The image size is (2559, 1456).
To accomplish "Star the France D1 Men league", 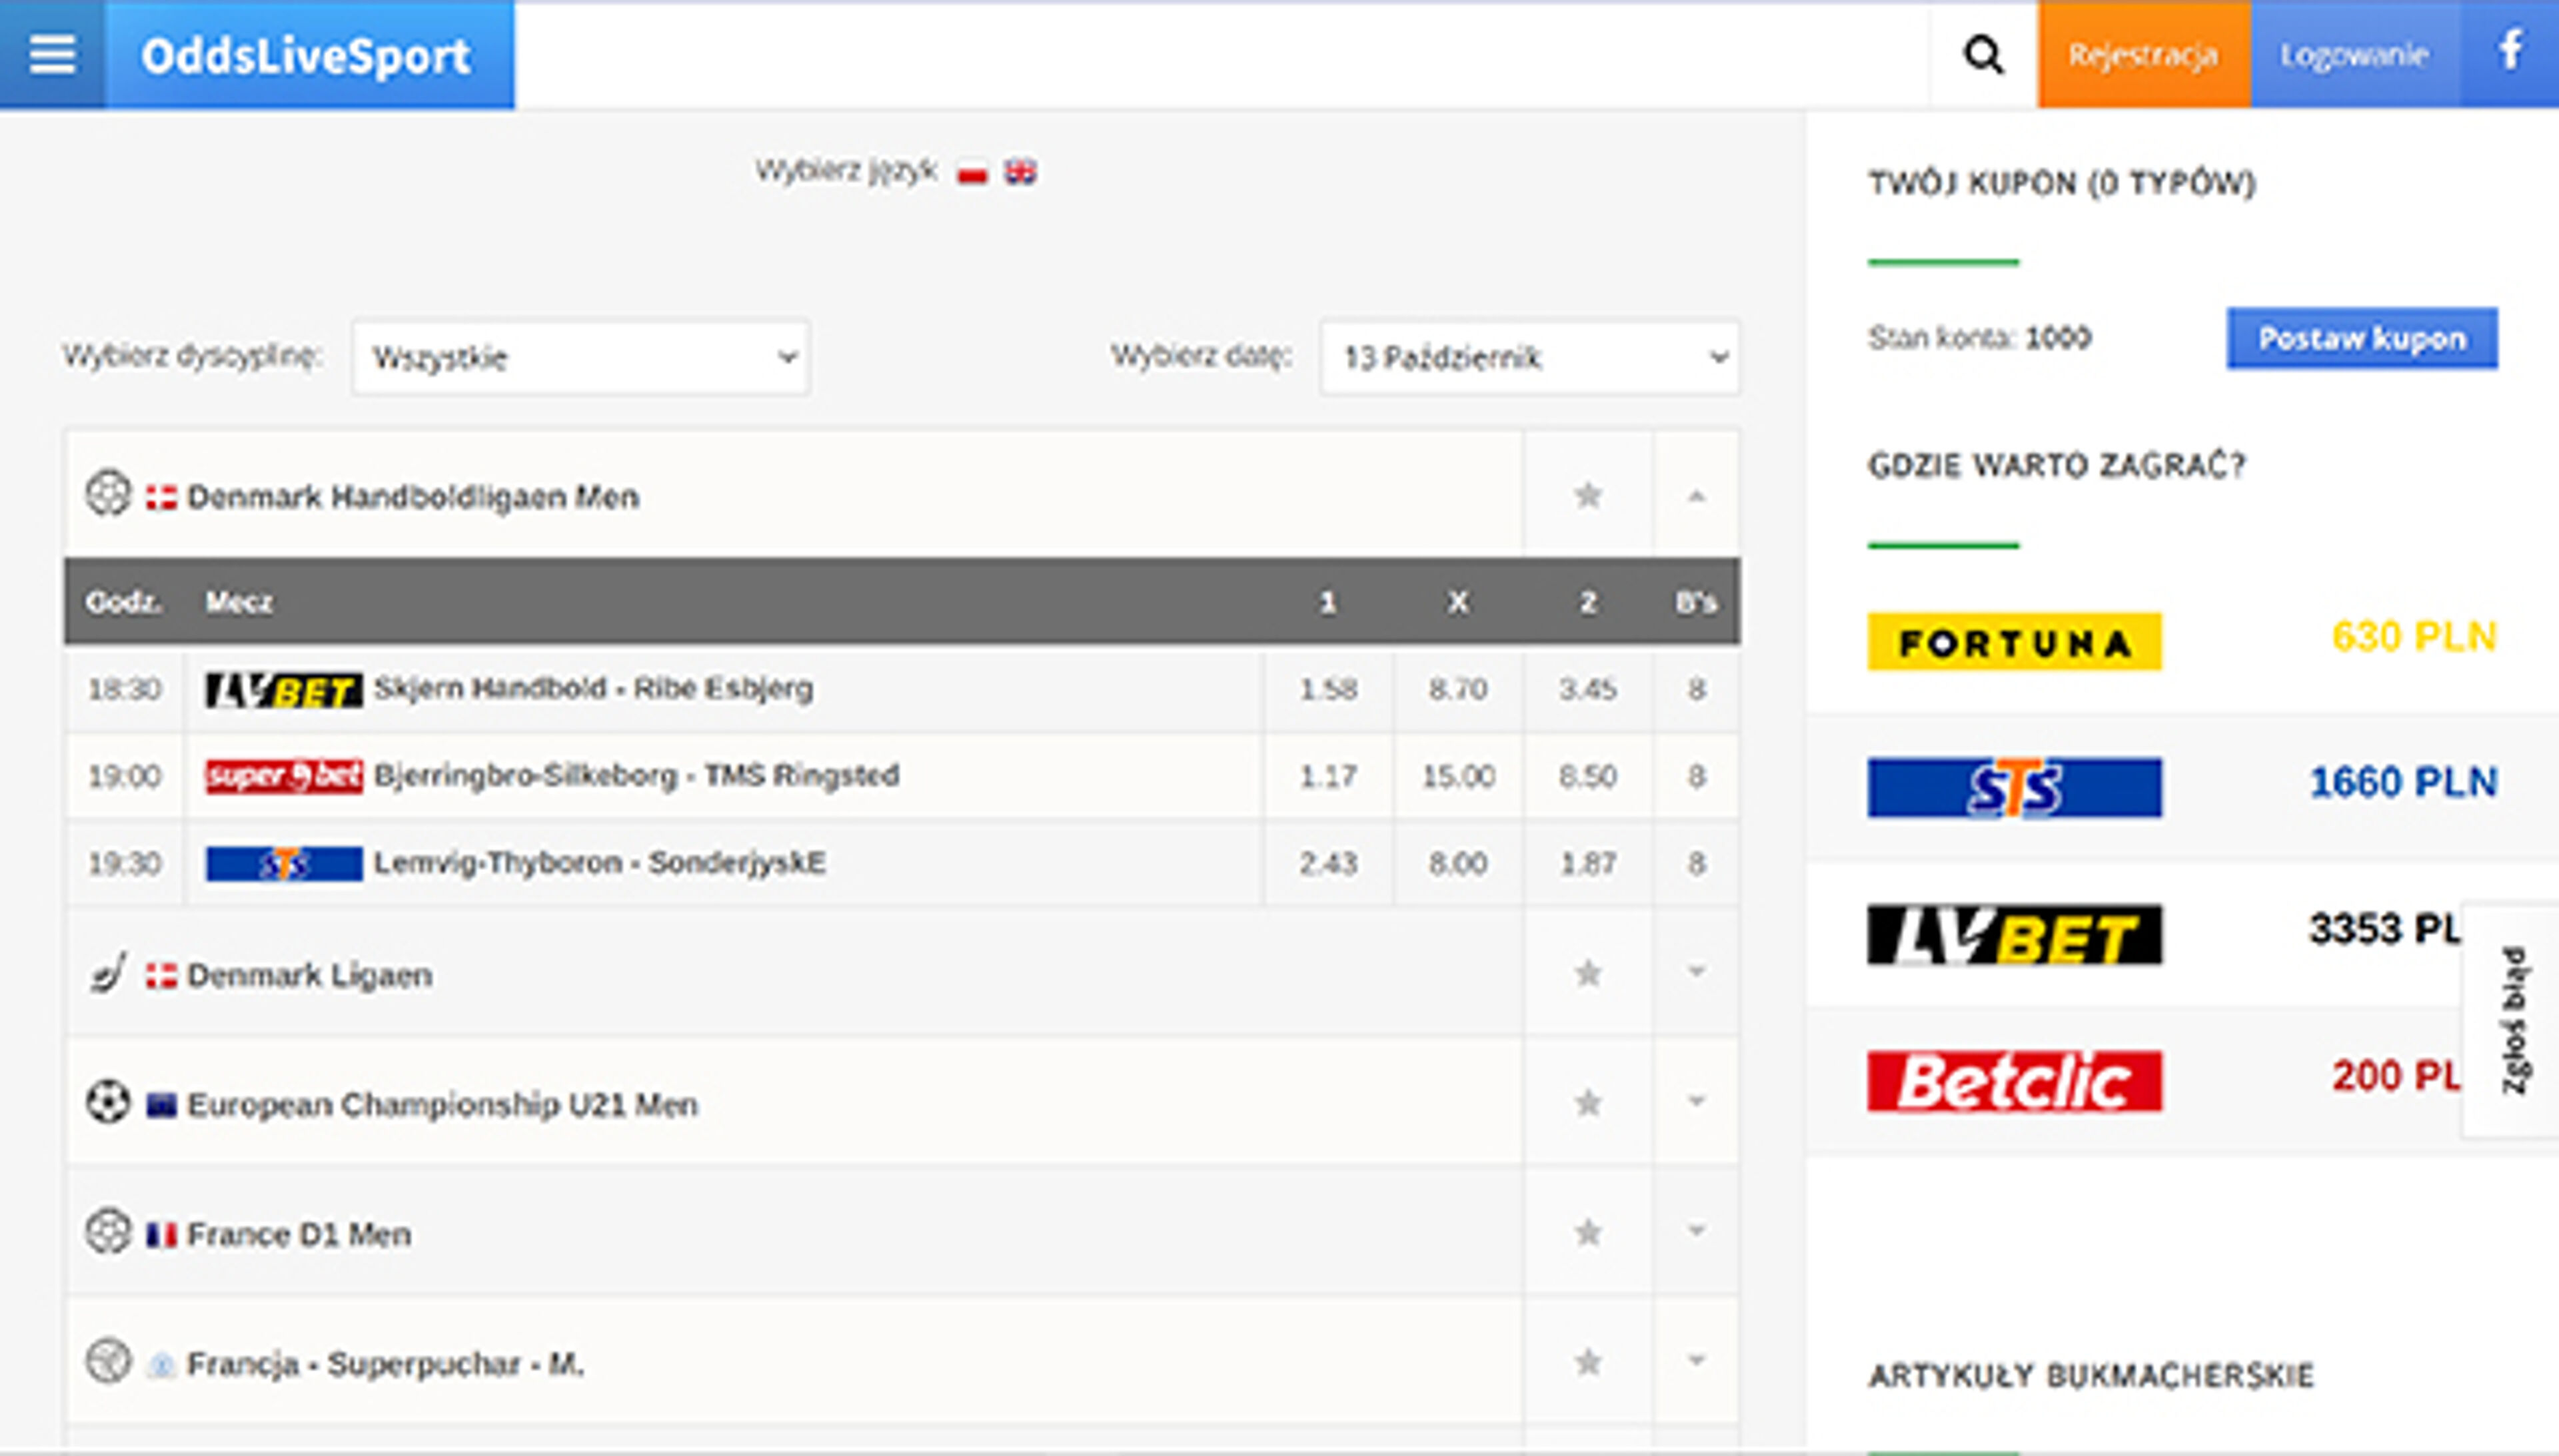I will pyautogui.click(x=1589, y=1233).
